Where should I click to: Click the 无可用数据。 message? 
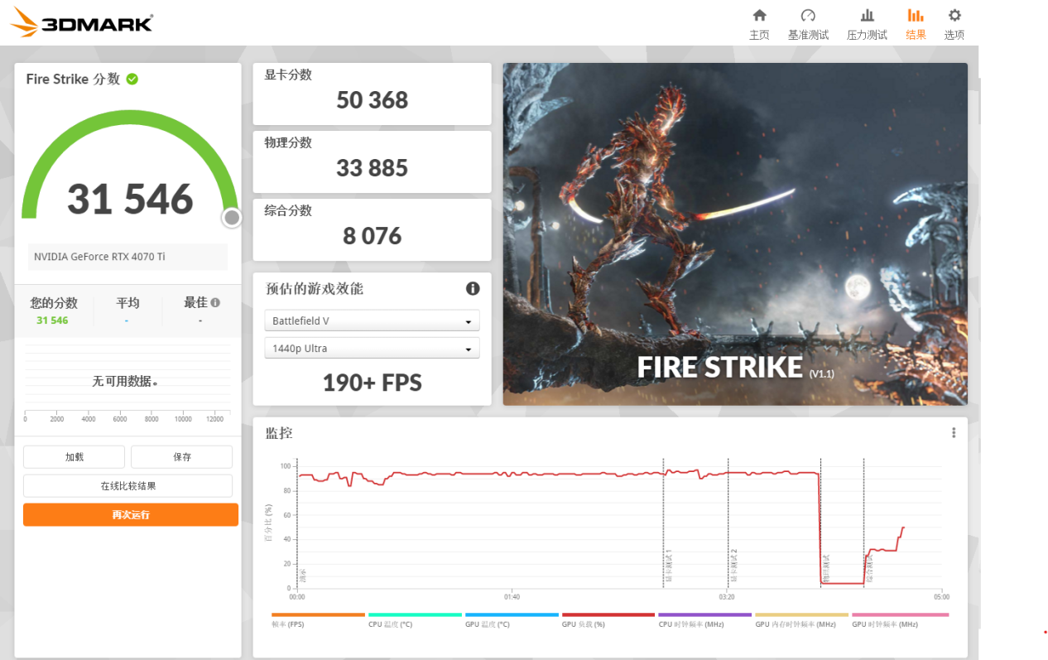(125, 381)
